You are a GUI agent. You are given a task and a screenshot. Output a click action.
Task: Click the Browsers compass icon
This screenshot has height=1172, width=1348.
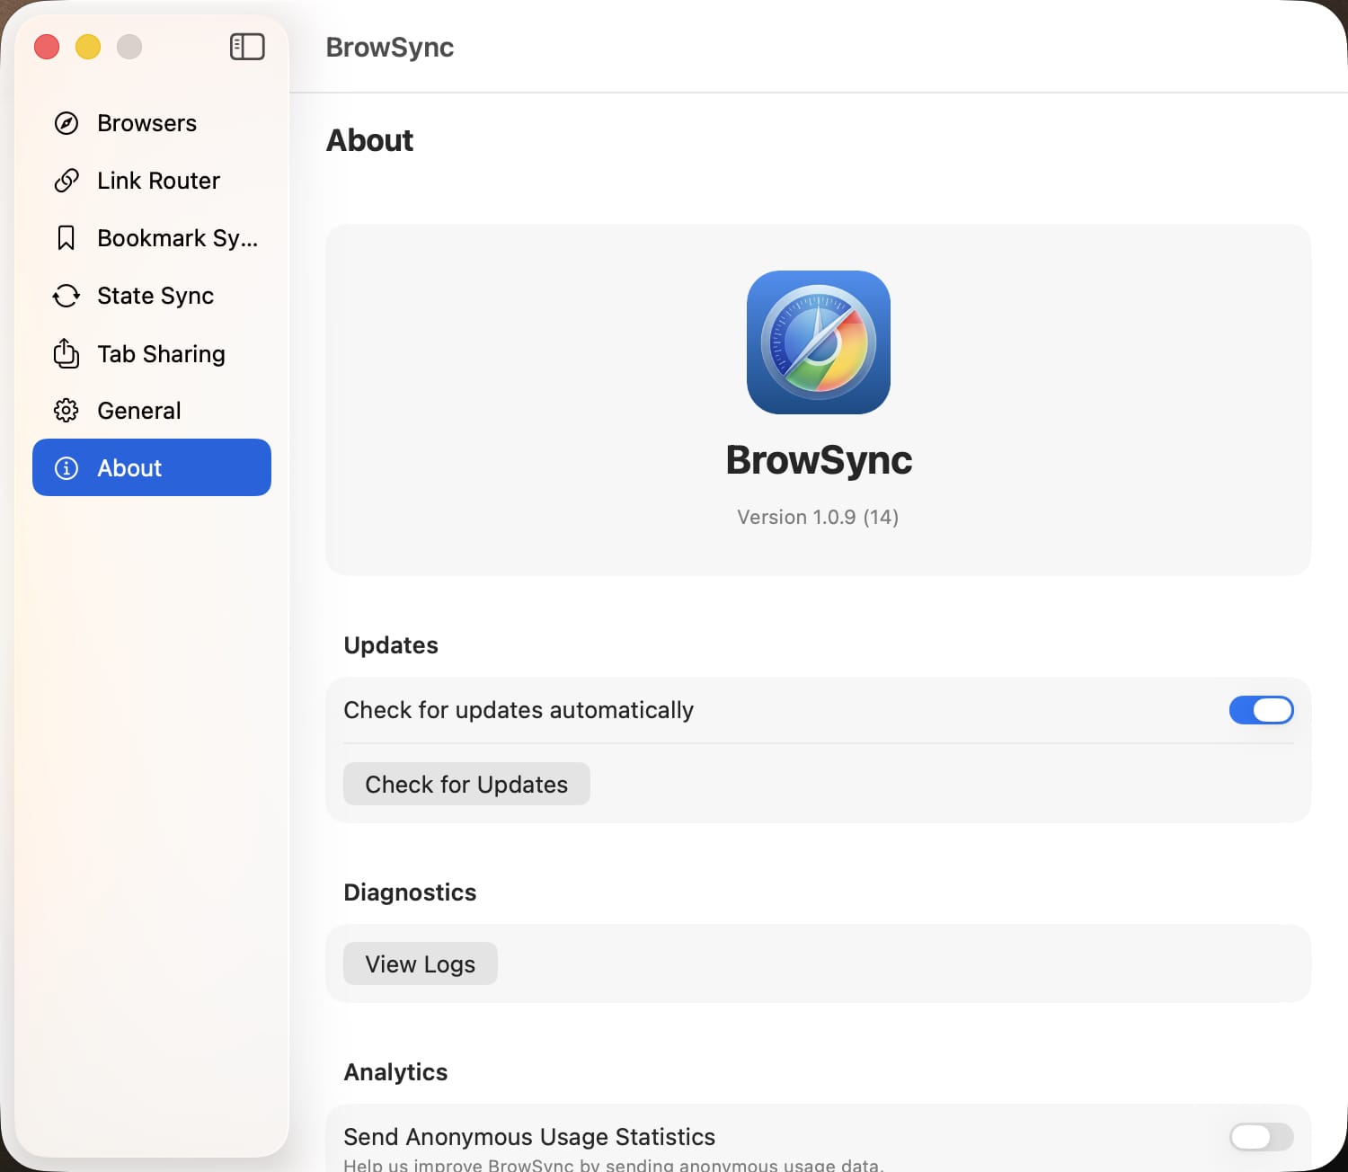click(x=67, y=123)
